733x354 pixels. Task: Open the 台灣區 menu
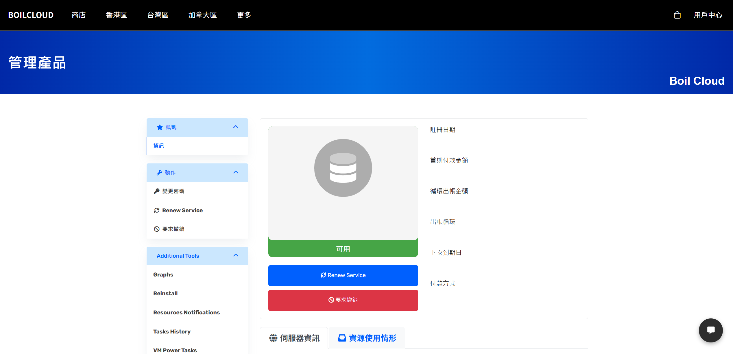tap(158, 15)
